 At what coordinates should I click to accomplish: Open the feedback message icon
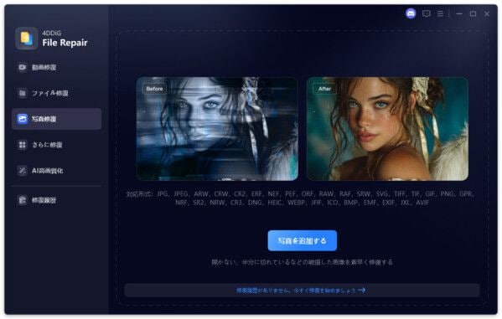pyautogui.click(x=426, y=13)
